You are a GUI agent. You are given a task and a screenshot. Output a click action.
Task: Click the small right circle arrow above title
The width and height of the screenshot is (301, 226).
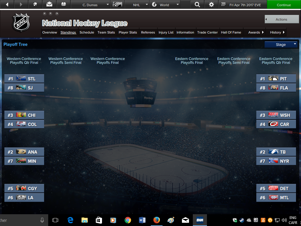57,14
